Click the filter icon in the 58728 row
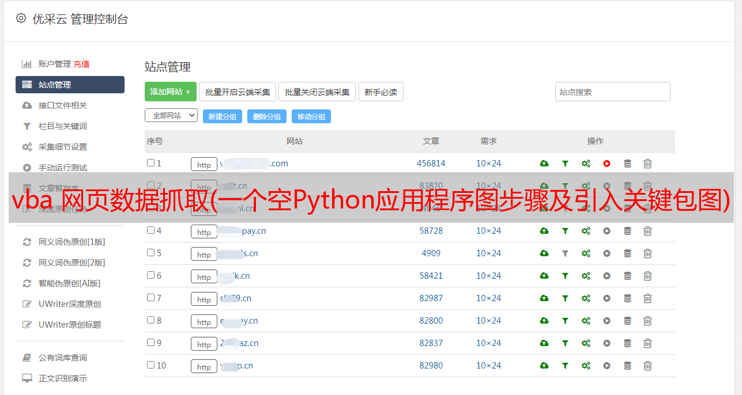The width and height of the screenshot is (742, 395). (565, 231)
